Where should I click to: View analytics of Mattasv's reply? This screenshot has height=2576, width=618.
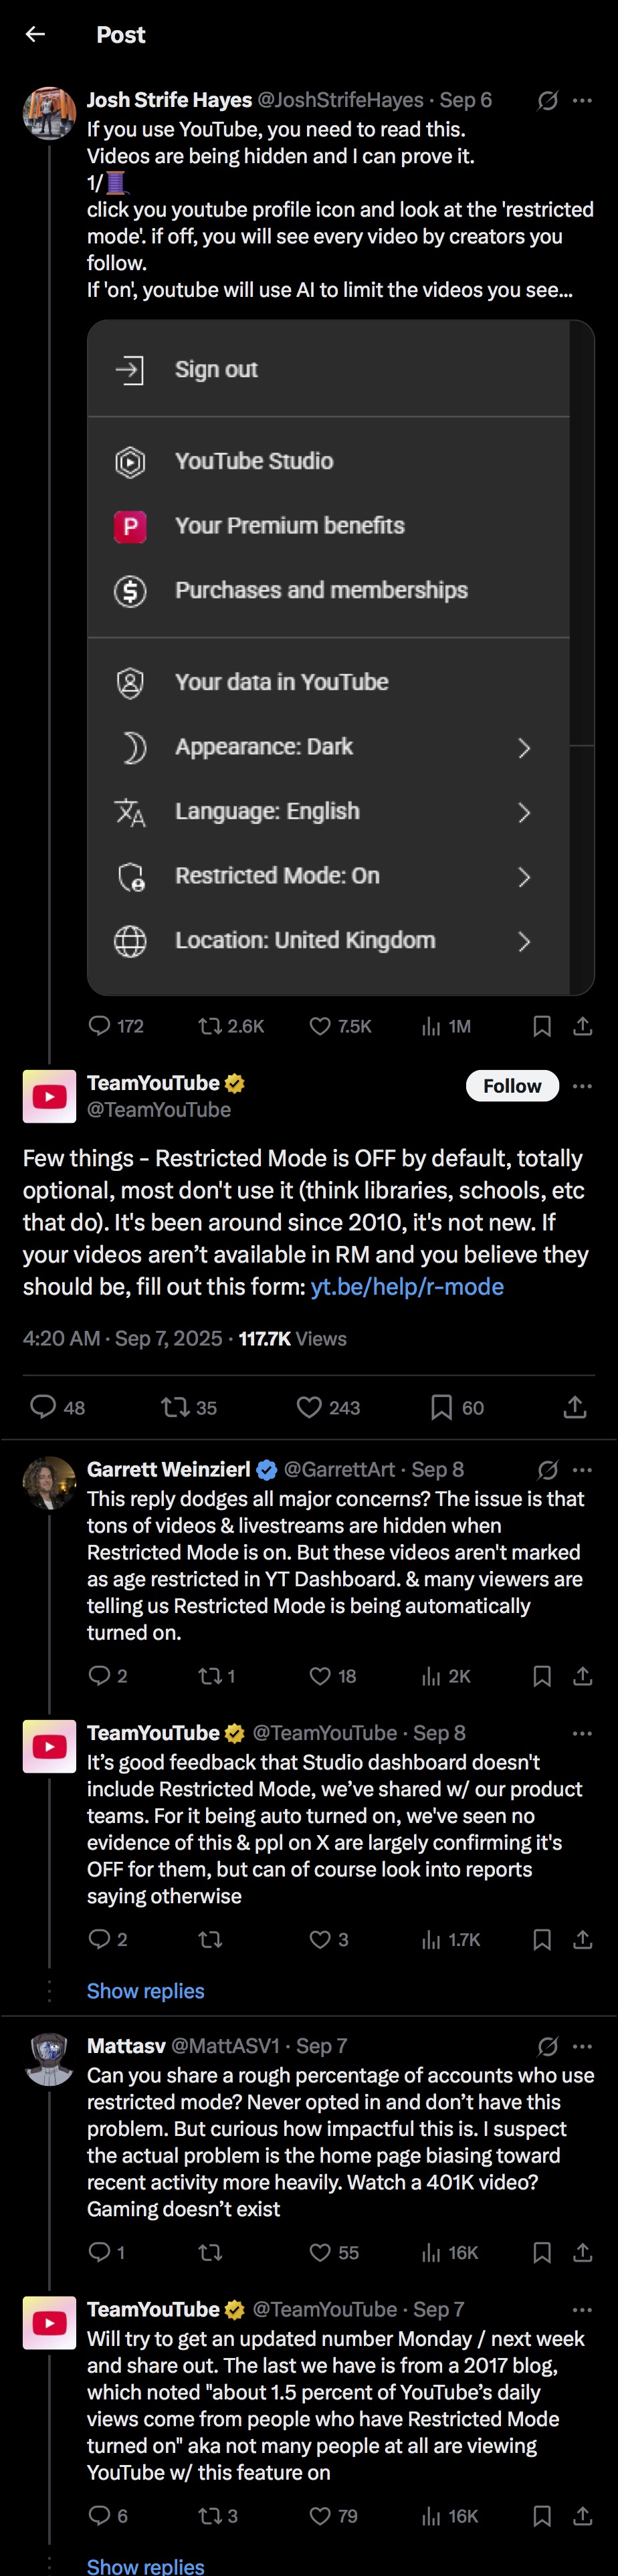[x=431, y=2252]
